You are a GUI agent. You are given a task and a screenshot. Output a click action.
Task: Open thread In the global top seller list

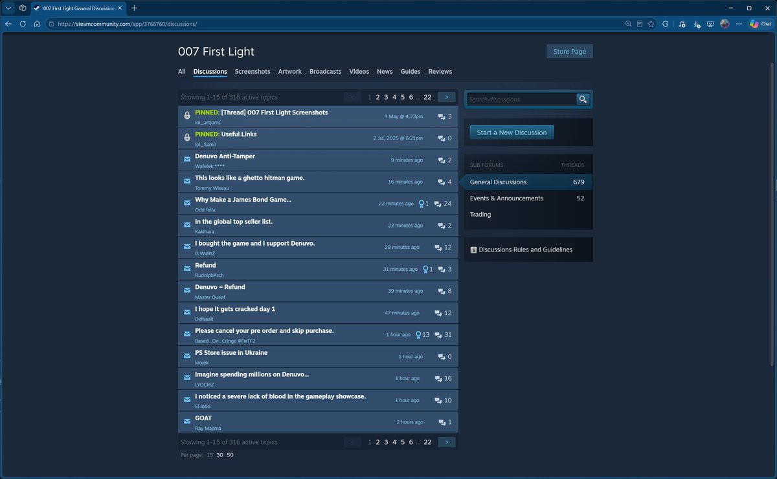(234, 222)
